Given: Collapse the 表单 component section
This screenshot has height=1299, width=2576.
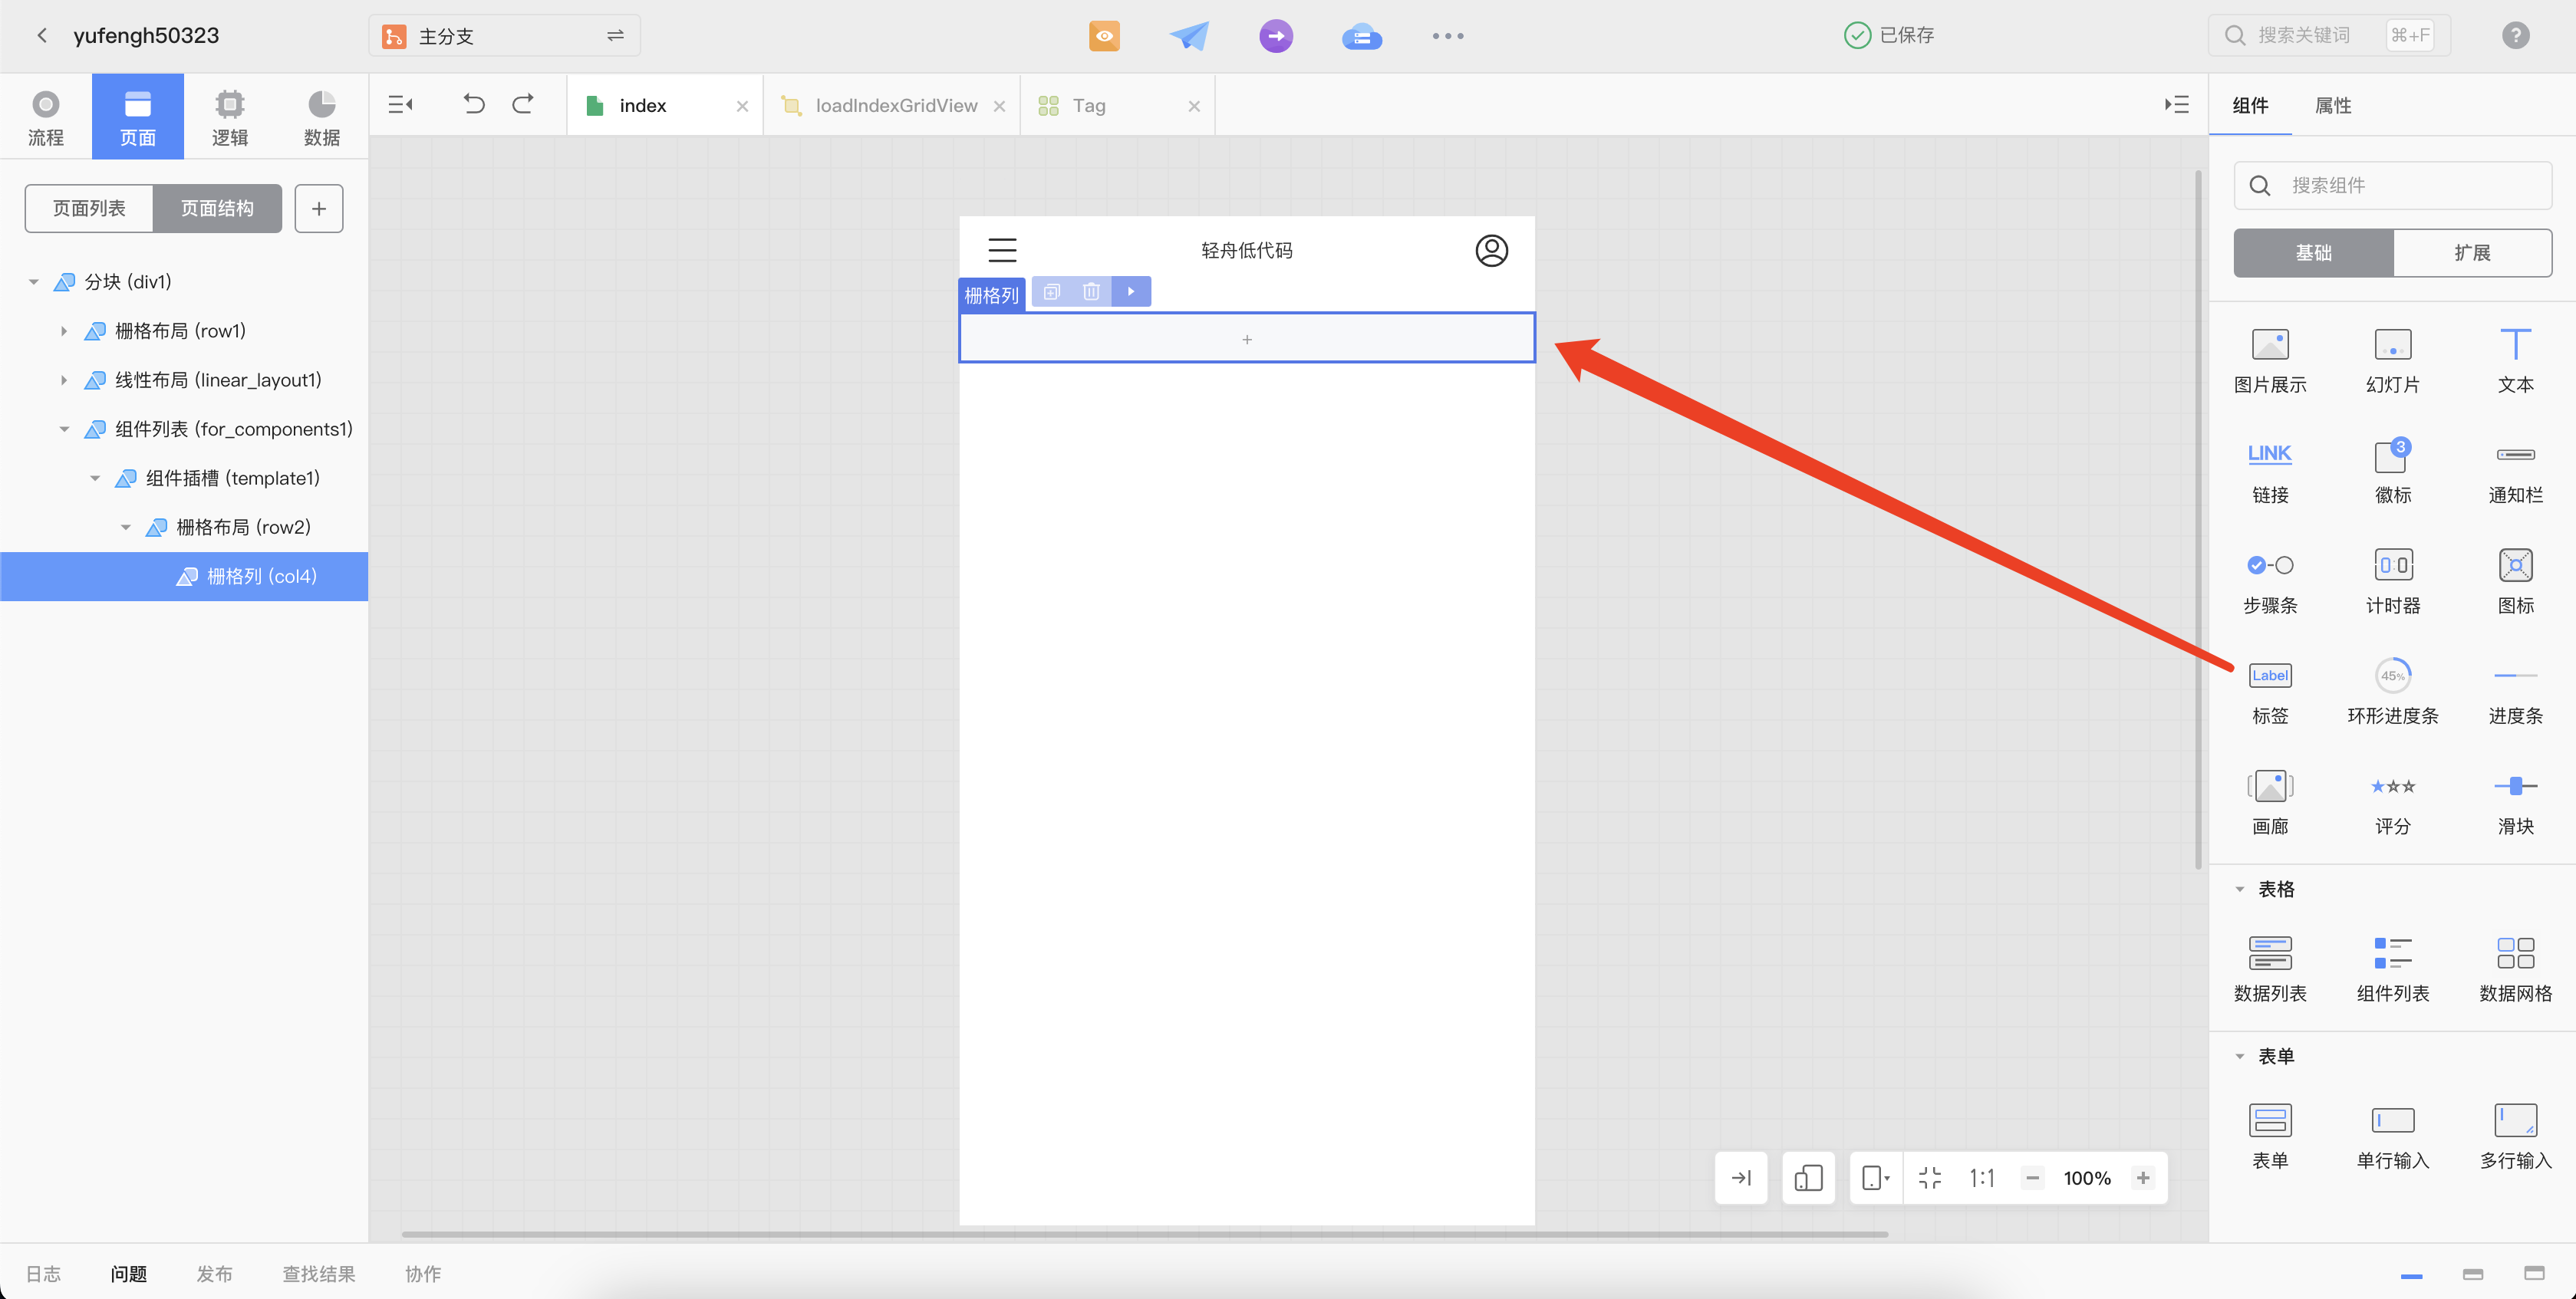Looking at the screenshot, I should point(2239,1056).
